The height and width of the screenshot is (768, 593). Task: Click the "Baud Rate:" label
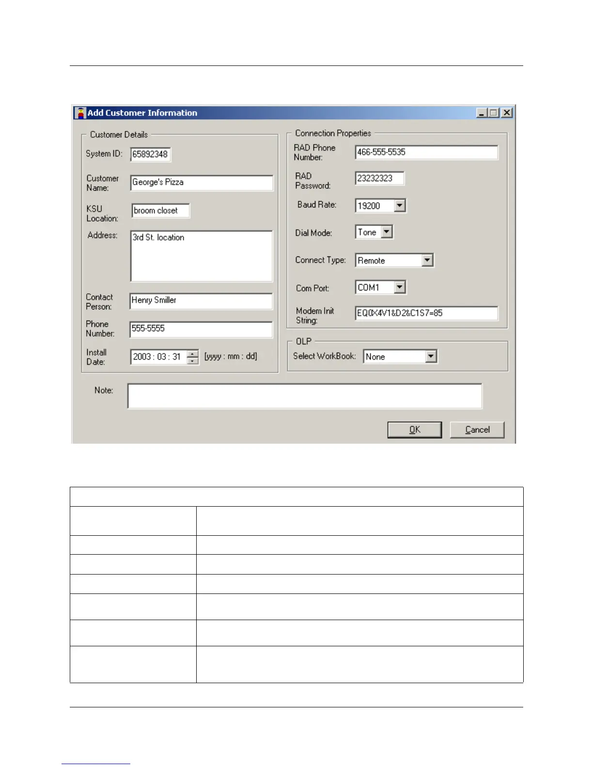[x=317, y=205]
